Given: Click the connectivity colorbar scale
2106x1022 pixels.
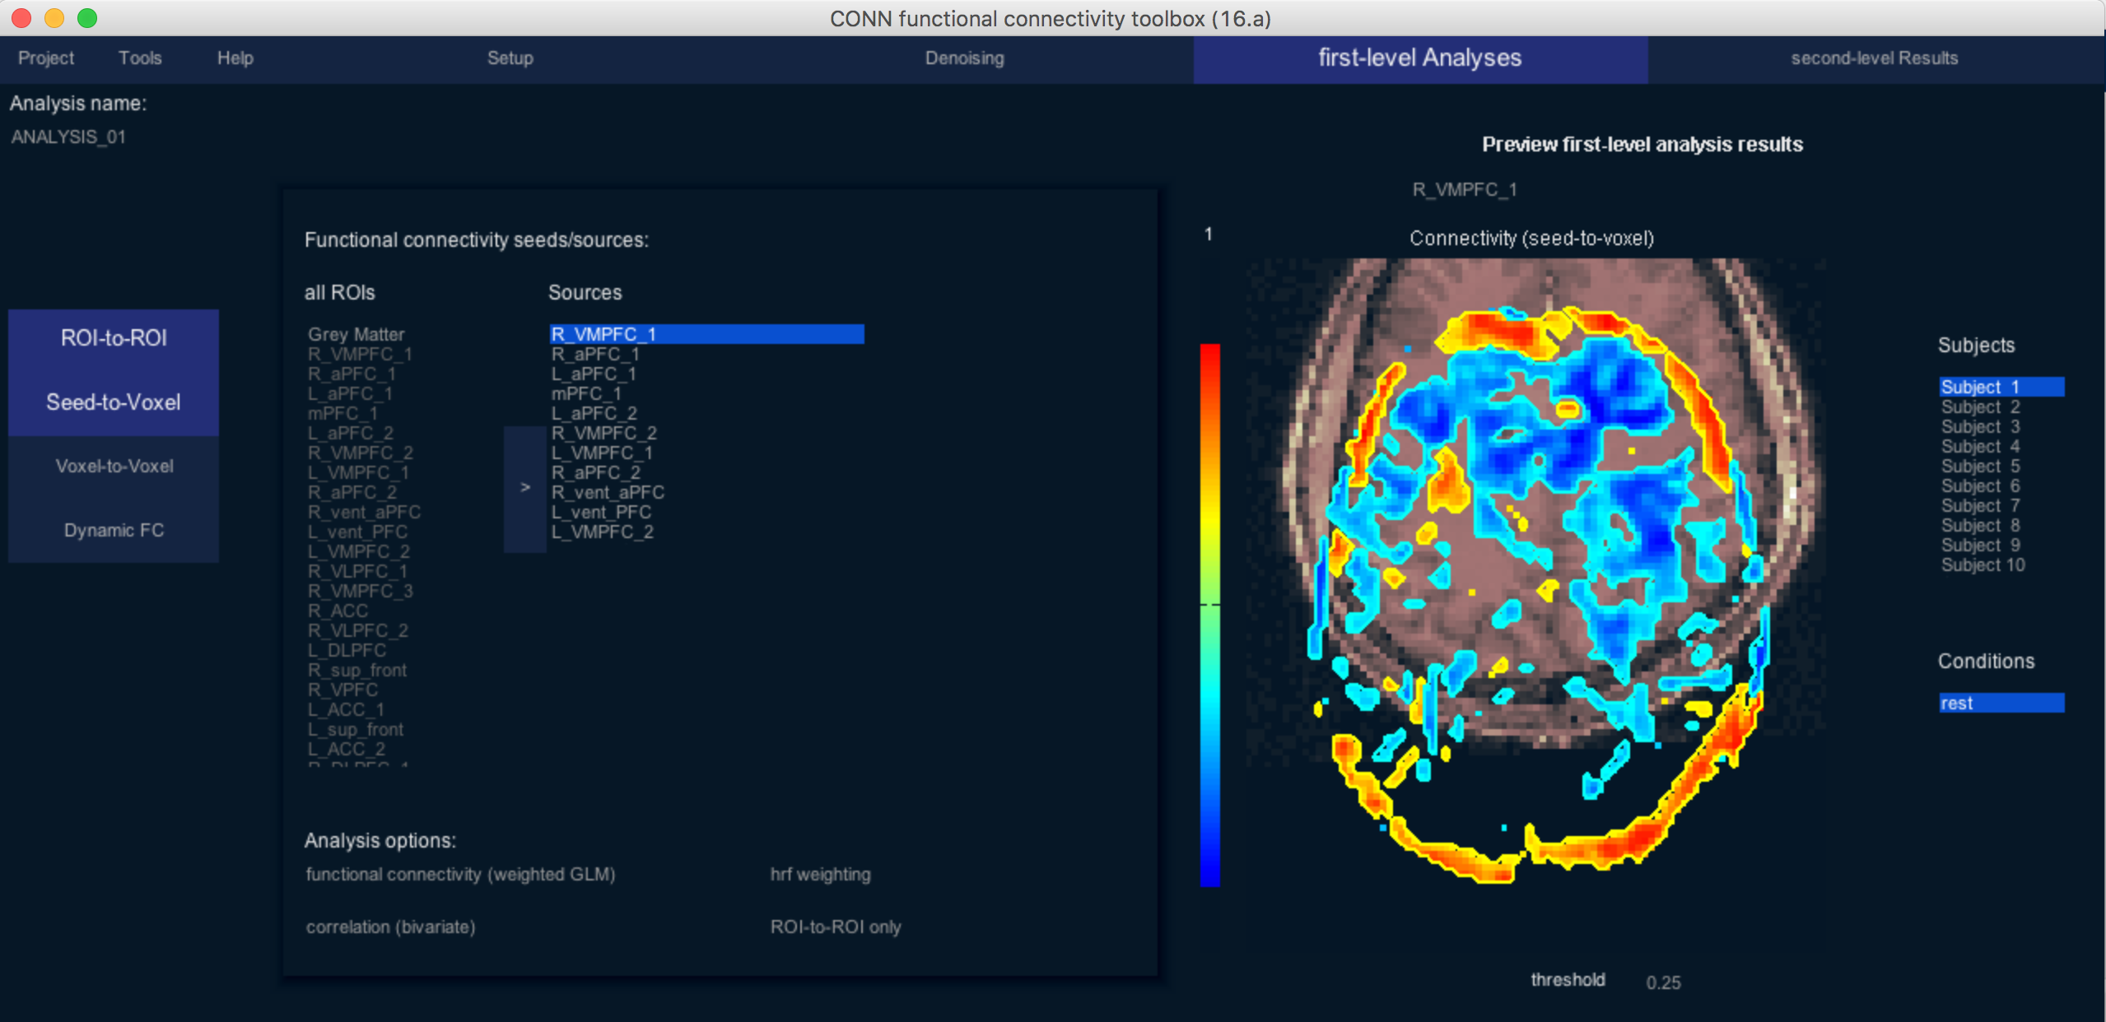Looking at the screenshot, I should coord(1209,615).
